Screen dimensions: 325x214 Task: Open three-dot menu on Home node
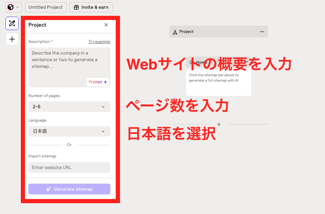(x=247, y=62)
